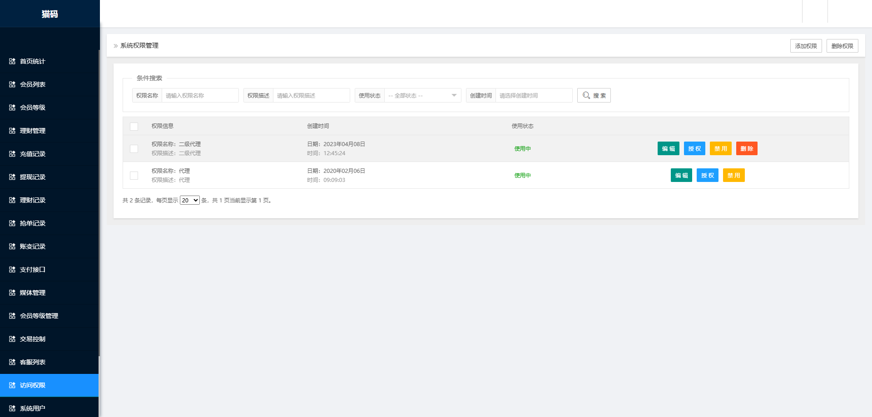Open the 理财管理 section
This screenshot has width=872, height=417.
[x=32, y=131]
